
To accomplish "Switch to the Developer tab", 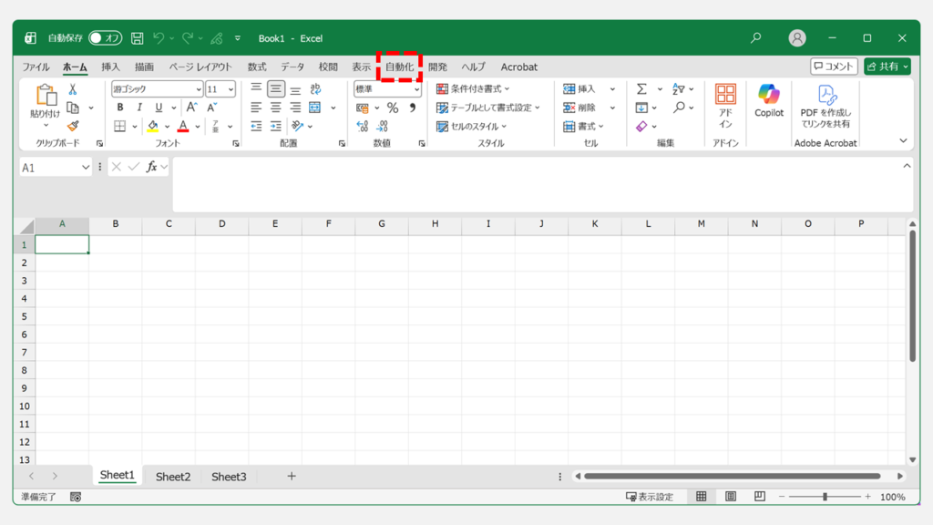I will (x=437, y=67).
